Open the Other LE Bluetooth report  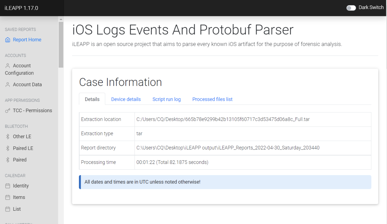click(x=22, y=137)
